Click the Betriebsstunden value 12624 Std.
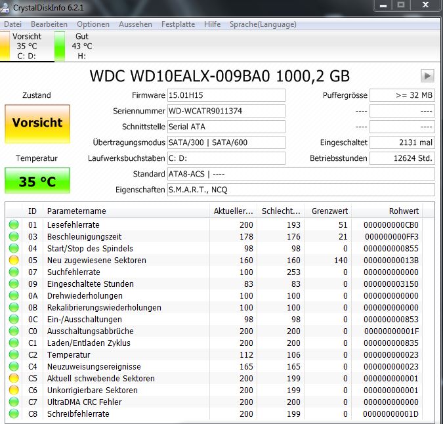443x424 pixels. point(402,158)
